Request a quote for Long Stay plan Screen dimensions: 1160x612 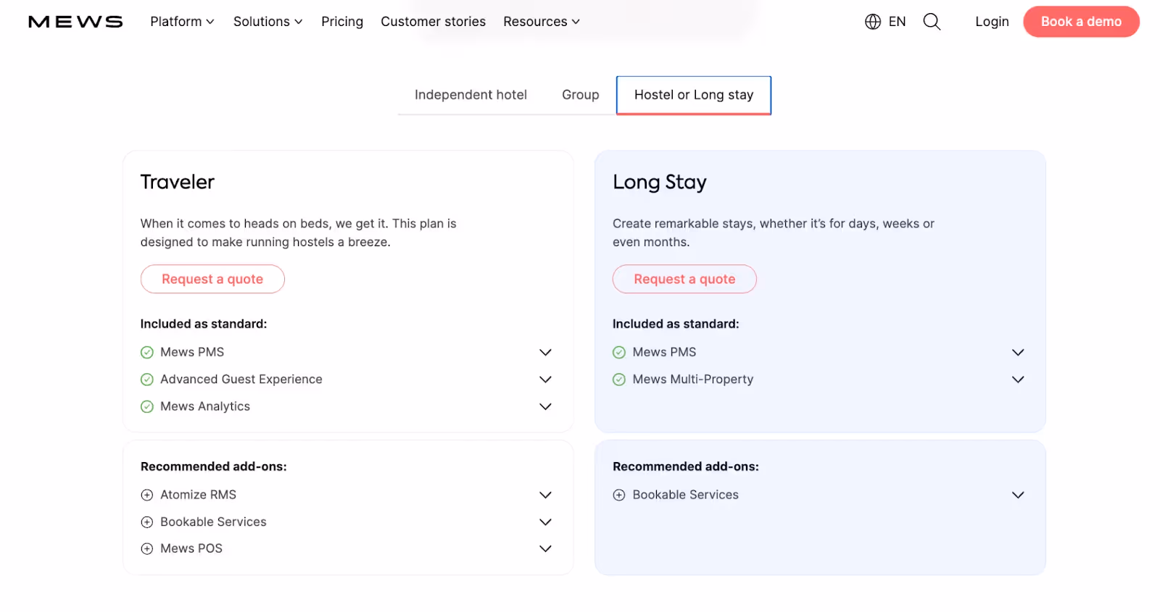coord(684,280)
